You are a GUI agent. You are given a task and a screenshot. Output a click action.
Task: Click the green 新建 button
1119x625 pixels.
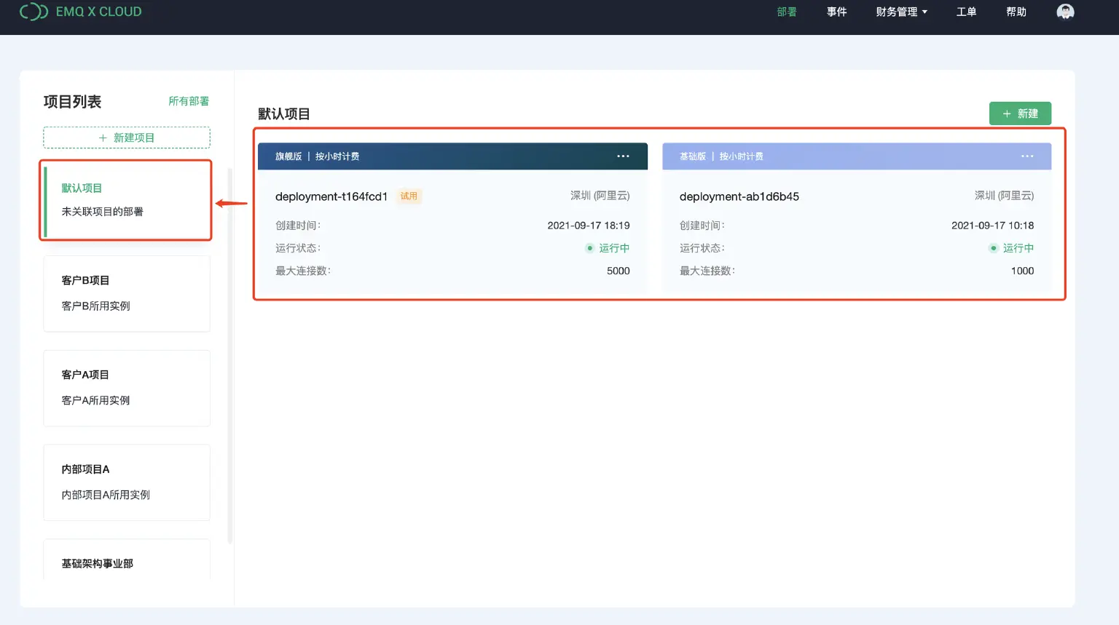[x=1020, y=114]
